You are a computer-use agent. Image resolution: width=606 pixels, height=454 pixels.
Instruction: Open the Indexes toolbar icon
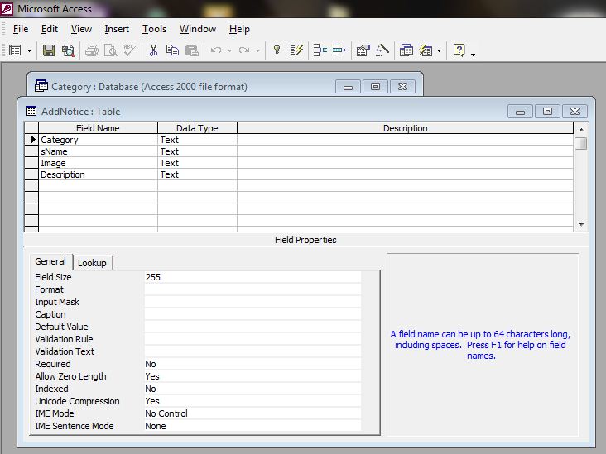coord(296,50)
